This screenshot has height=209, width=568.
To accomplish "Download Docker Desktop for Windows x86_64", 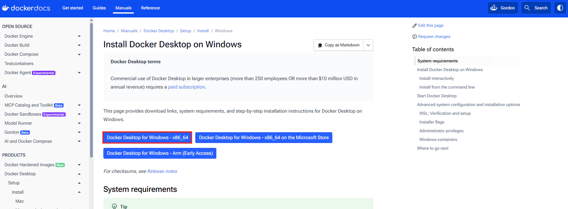I will (147, 137).
